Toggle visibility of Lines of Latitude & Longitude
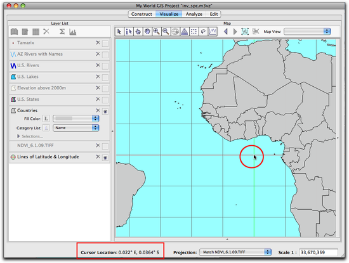The height and width of the screenshot is (263, 349). click(x=105, y=158)
